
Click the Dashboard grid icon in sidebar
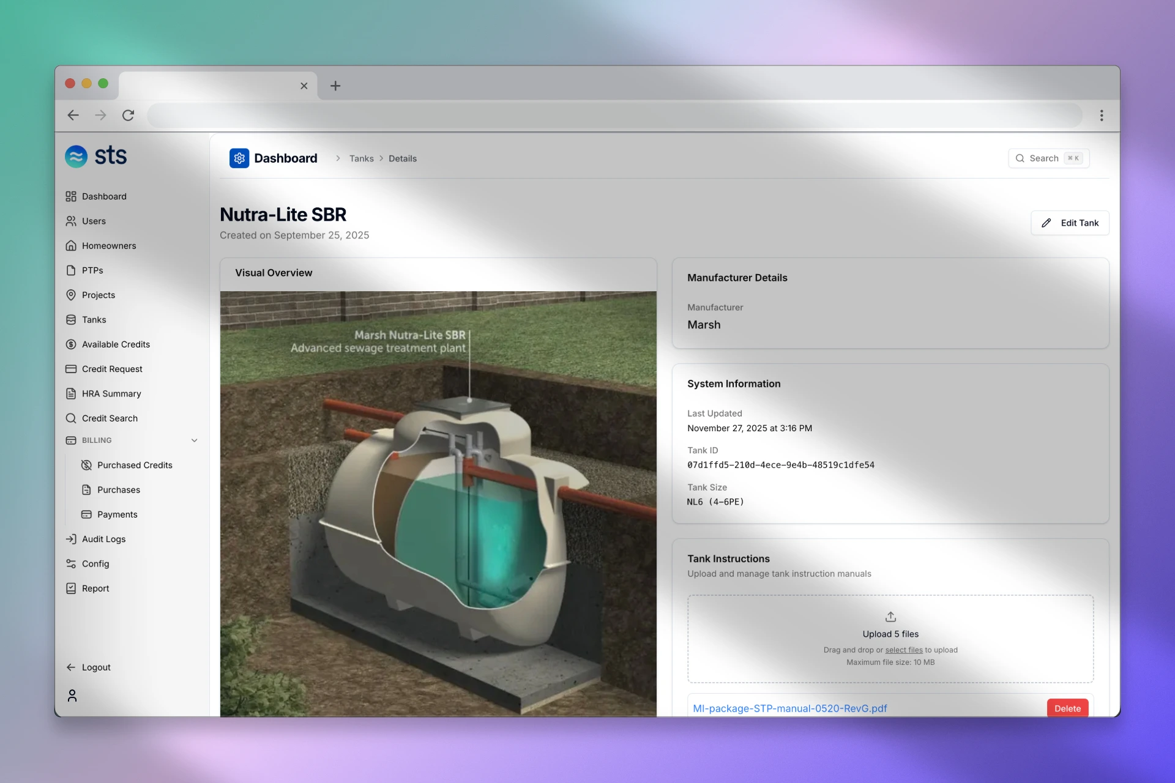[x=71, y=196]
